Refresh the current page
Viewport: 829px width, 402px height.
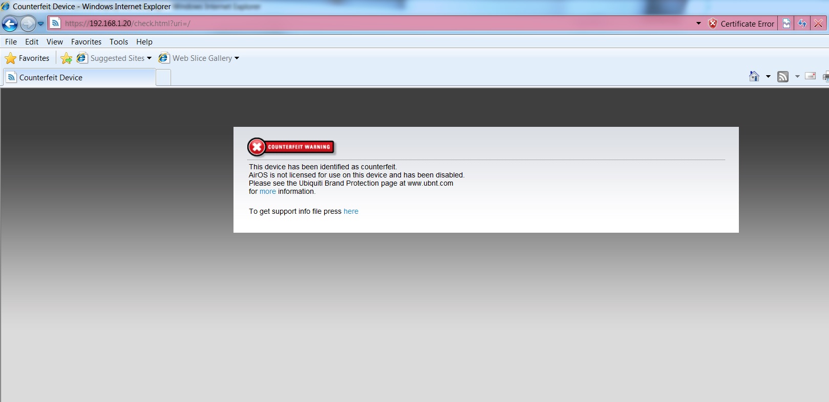(802, 24)
